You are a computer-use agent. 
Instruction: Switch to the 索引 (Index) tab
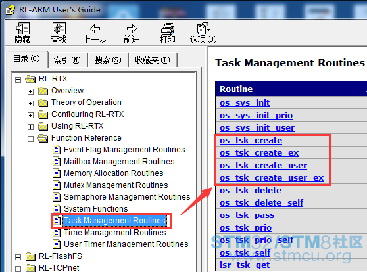(x=67, y=60)
